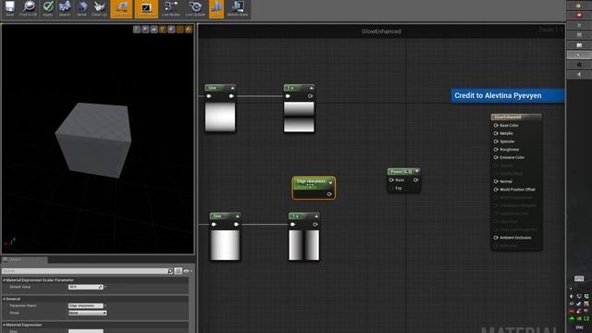Image resolution: width=592 pixels, height=333 pixels.
Task: Click the top 1-x node preview thumbnail
Action: point(299,117)
